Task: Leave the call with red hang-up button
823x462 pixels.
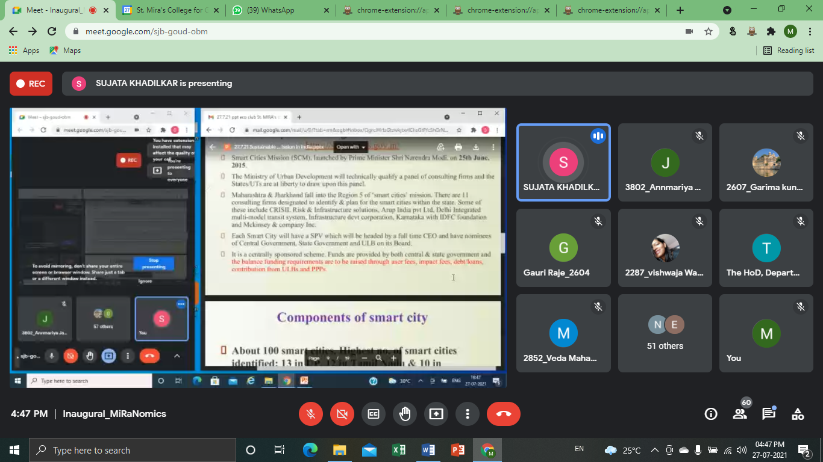Action: coord(503,414)
